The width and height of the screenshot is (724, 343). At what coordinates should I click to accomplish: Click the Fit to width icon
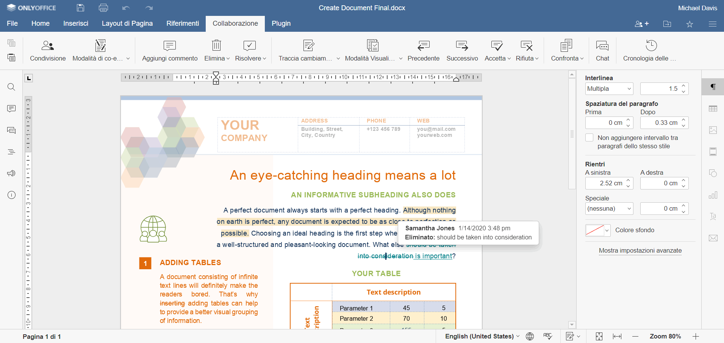[617, 336]
